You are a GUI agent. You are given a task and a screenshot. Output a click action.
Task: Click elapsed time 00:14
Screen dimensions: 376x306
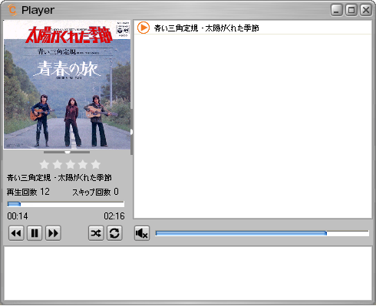click(18, 216)
